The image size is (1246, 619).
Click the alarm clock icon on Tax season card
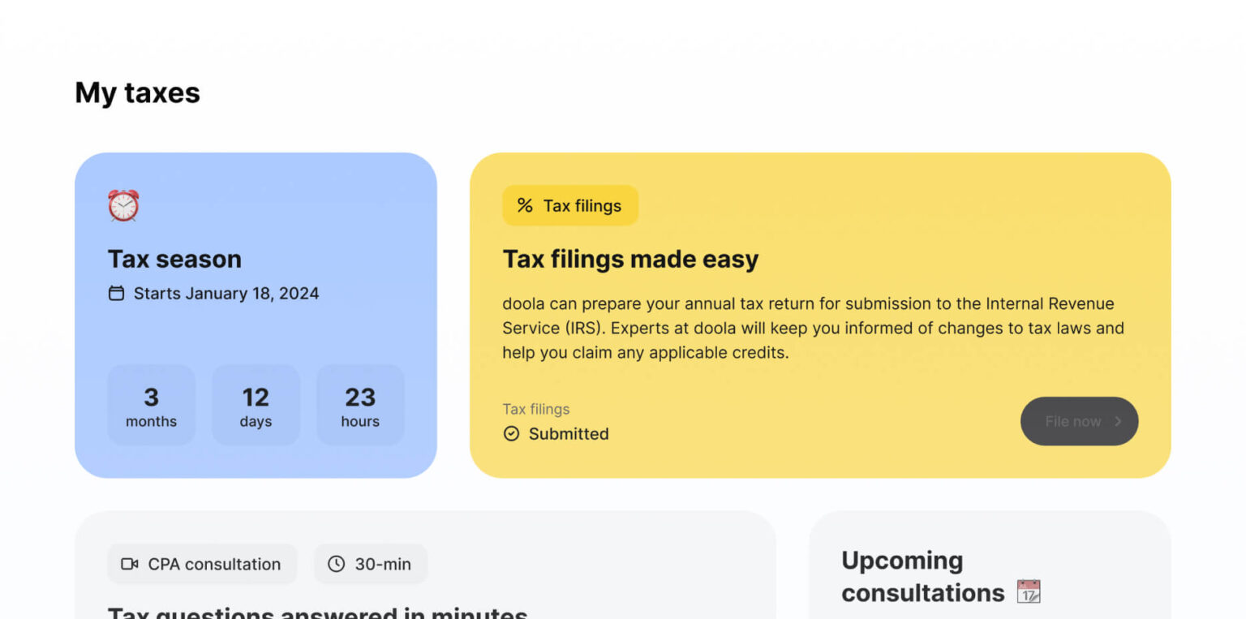123,206
